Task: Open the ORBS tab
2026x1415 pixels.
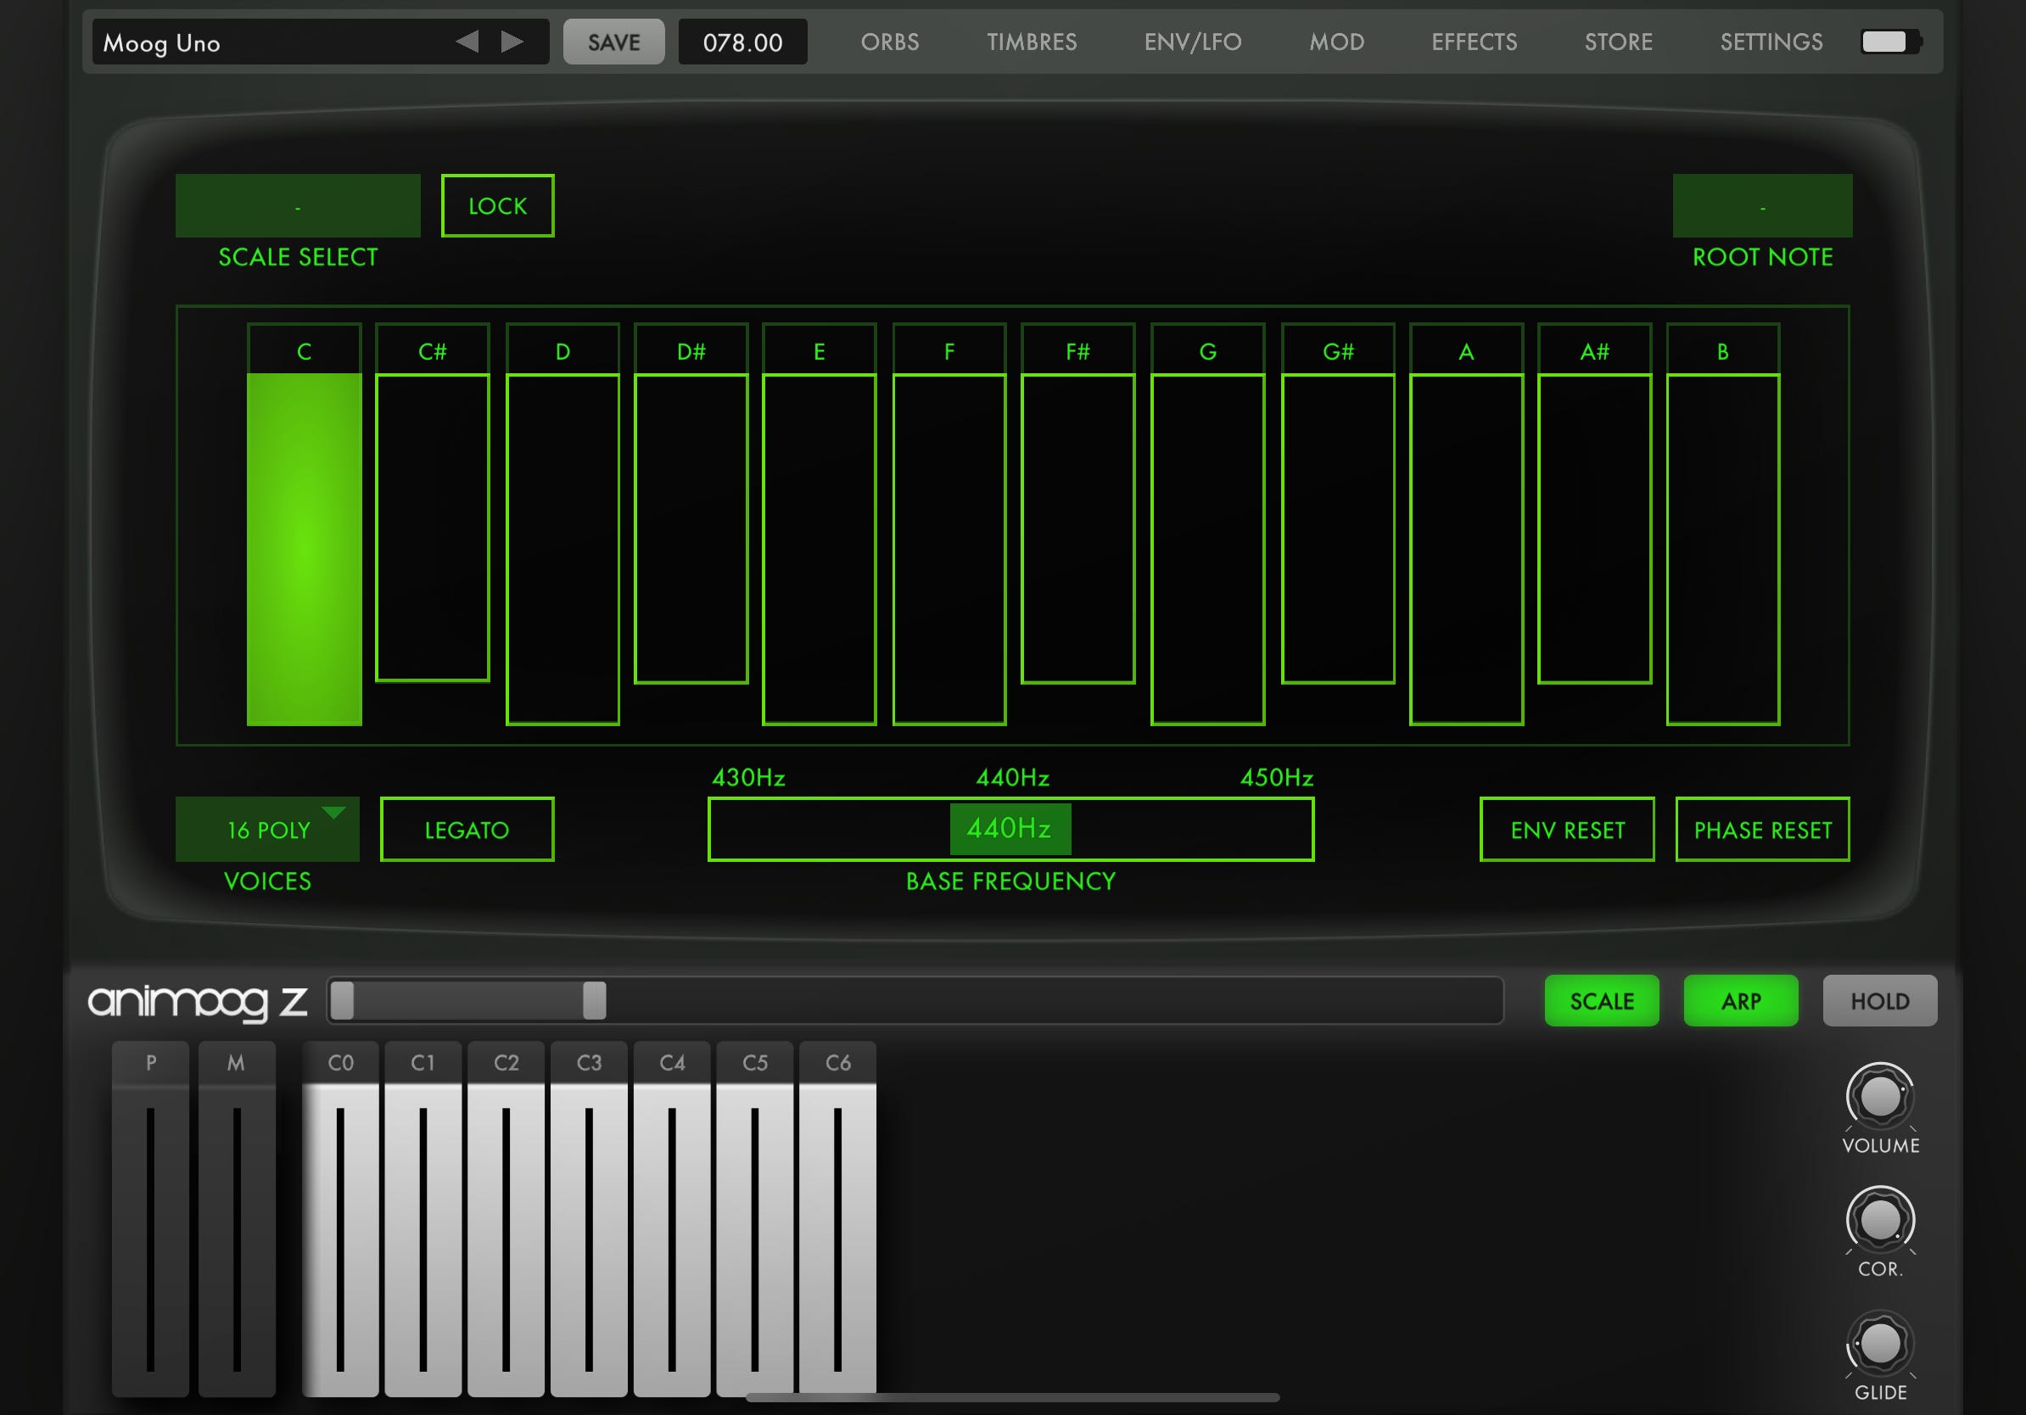Action: point(889,42)
